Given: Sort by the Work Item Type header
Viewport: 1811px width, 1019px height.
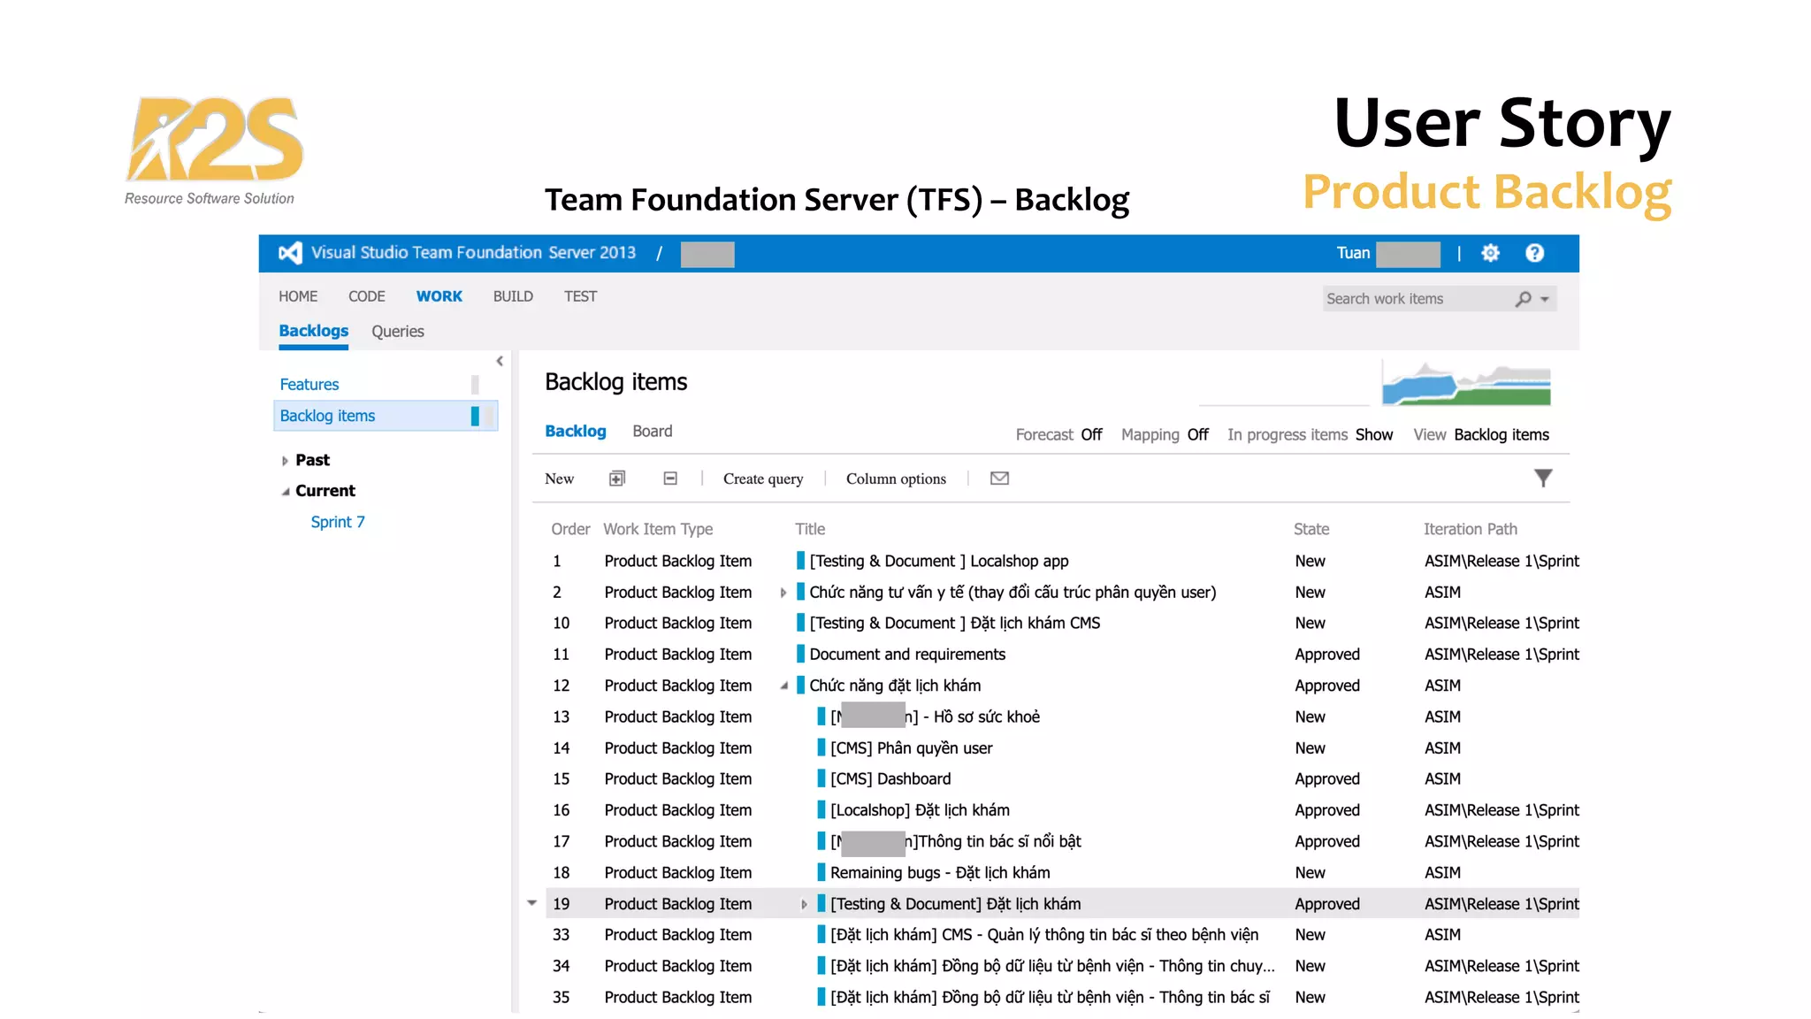Looking at the screenshot, I should (x=658, y=529).
